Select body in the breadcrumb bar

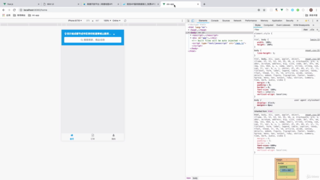click(x=195, y=178)
